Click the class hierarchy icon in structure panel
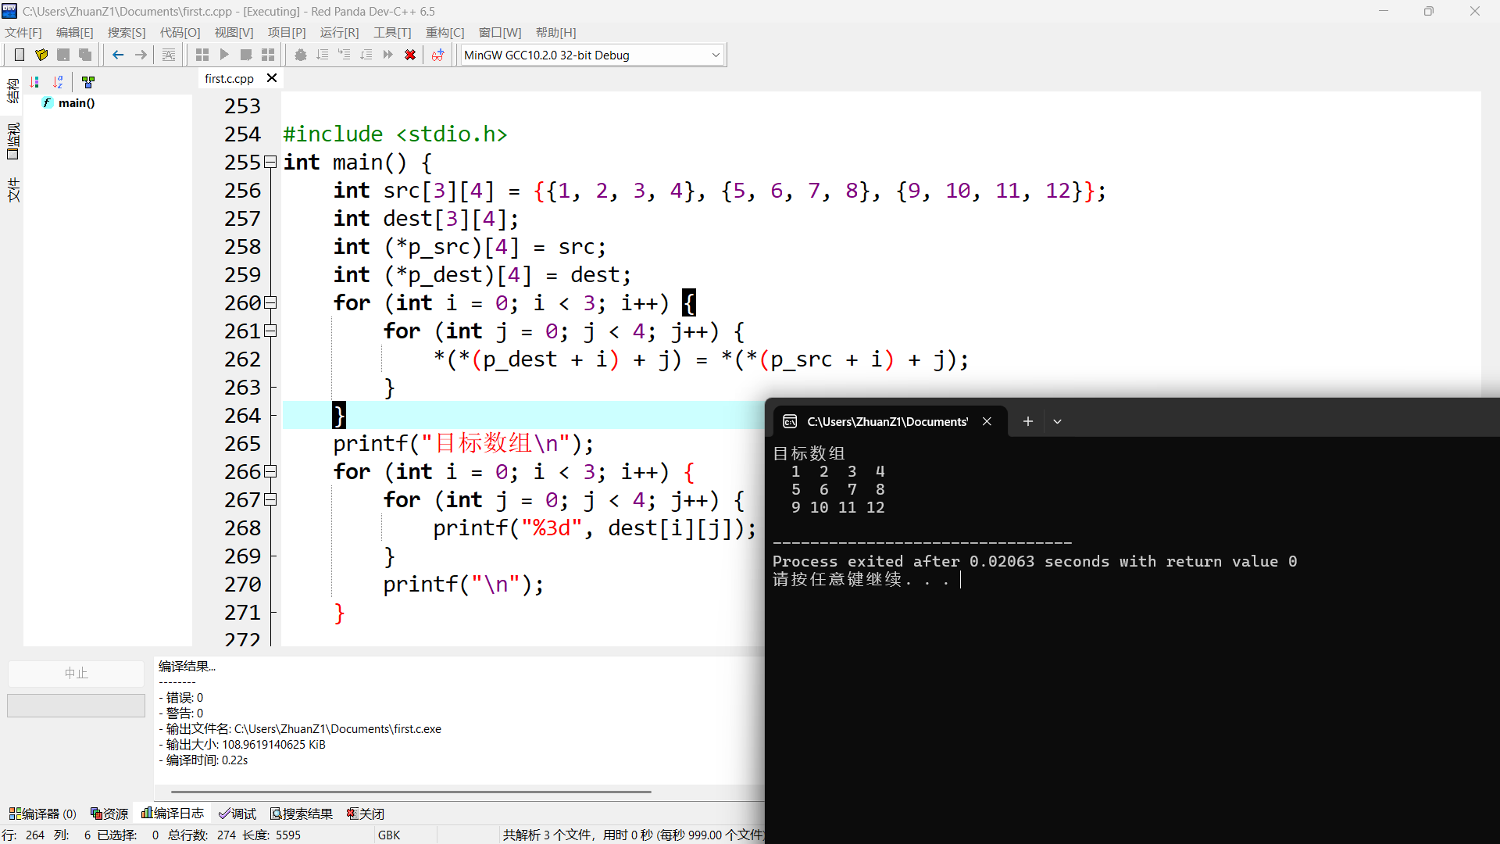The height and width of the screenshot is (844, 1500). pos(88,81)
